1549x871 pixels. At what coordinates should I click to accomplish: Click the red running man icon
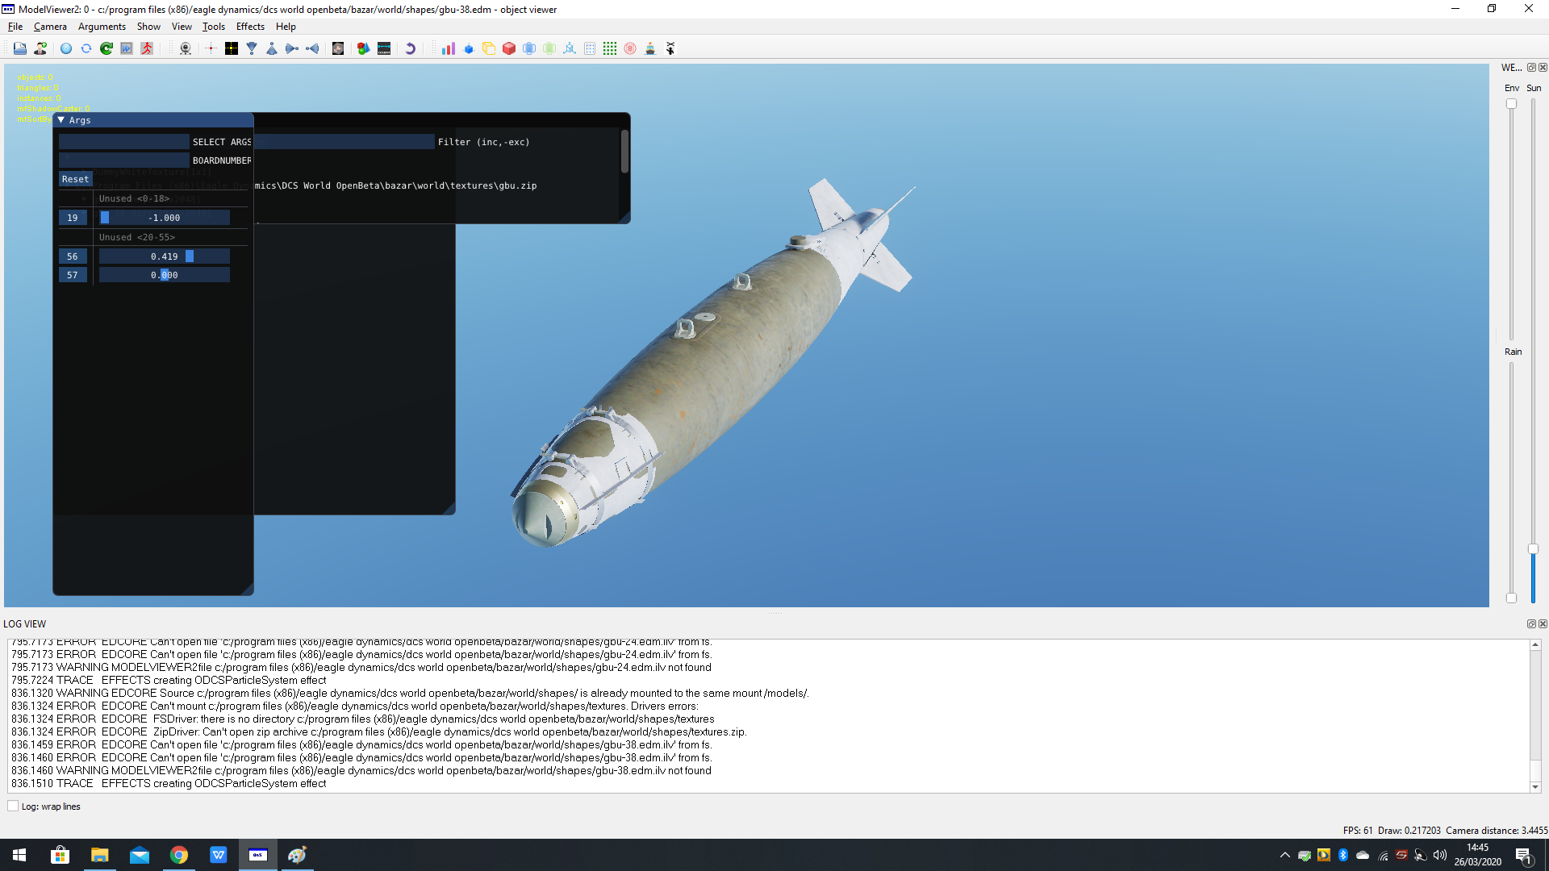pos(147,48)
